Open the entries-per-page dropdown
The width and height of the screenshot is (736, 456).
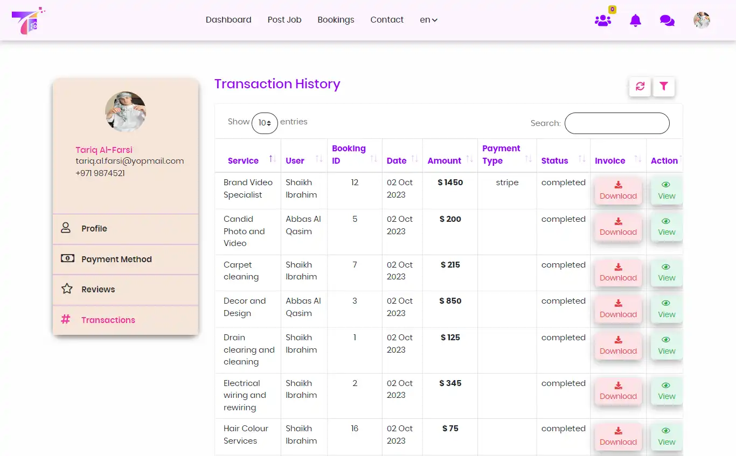(265, 123)
